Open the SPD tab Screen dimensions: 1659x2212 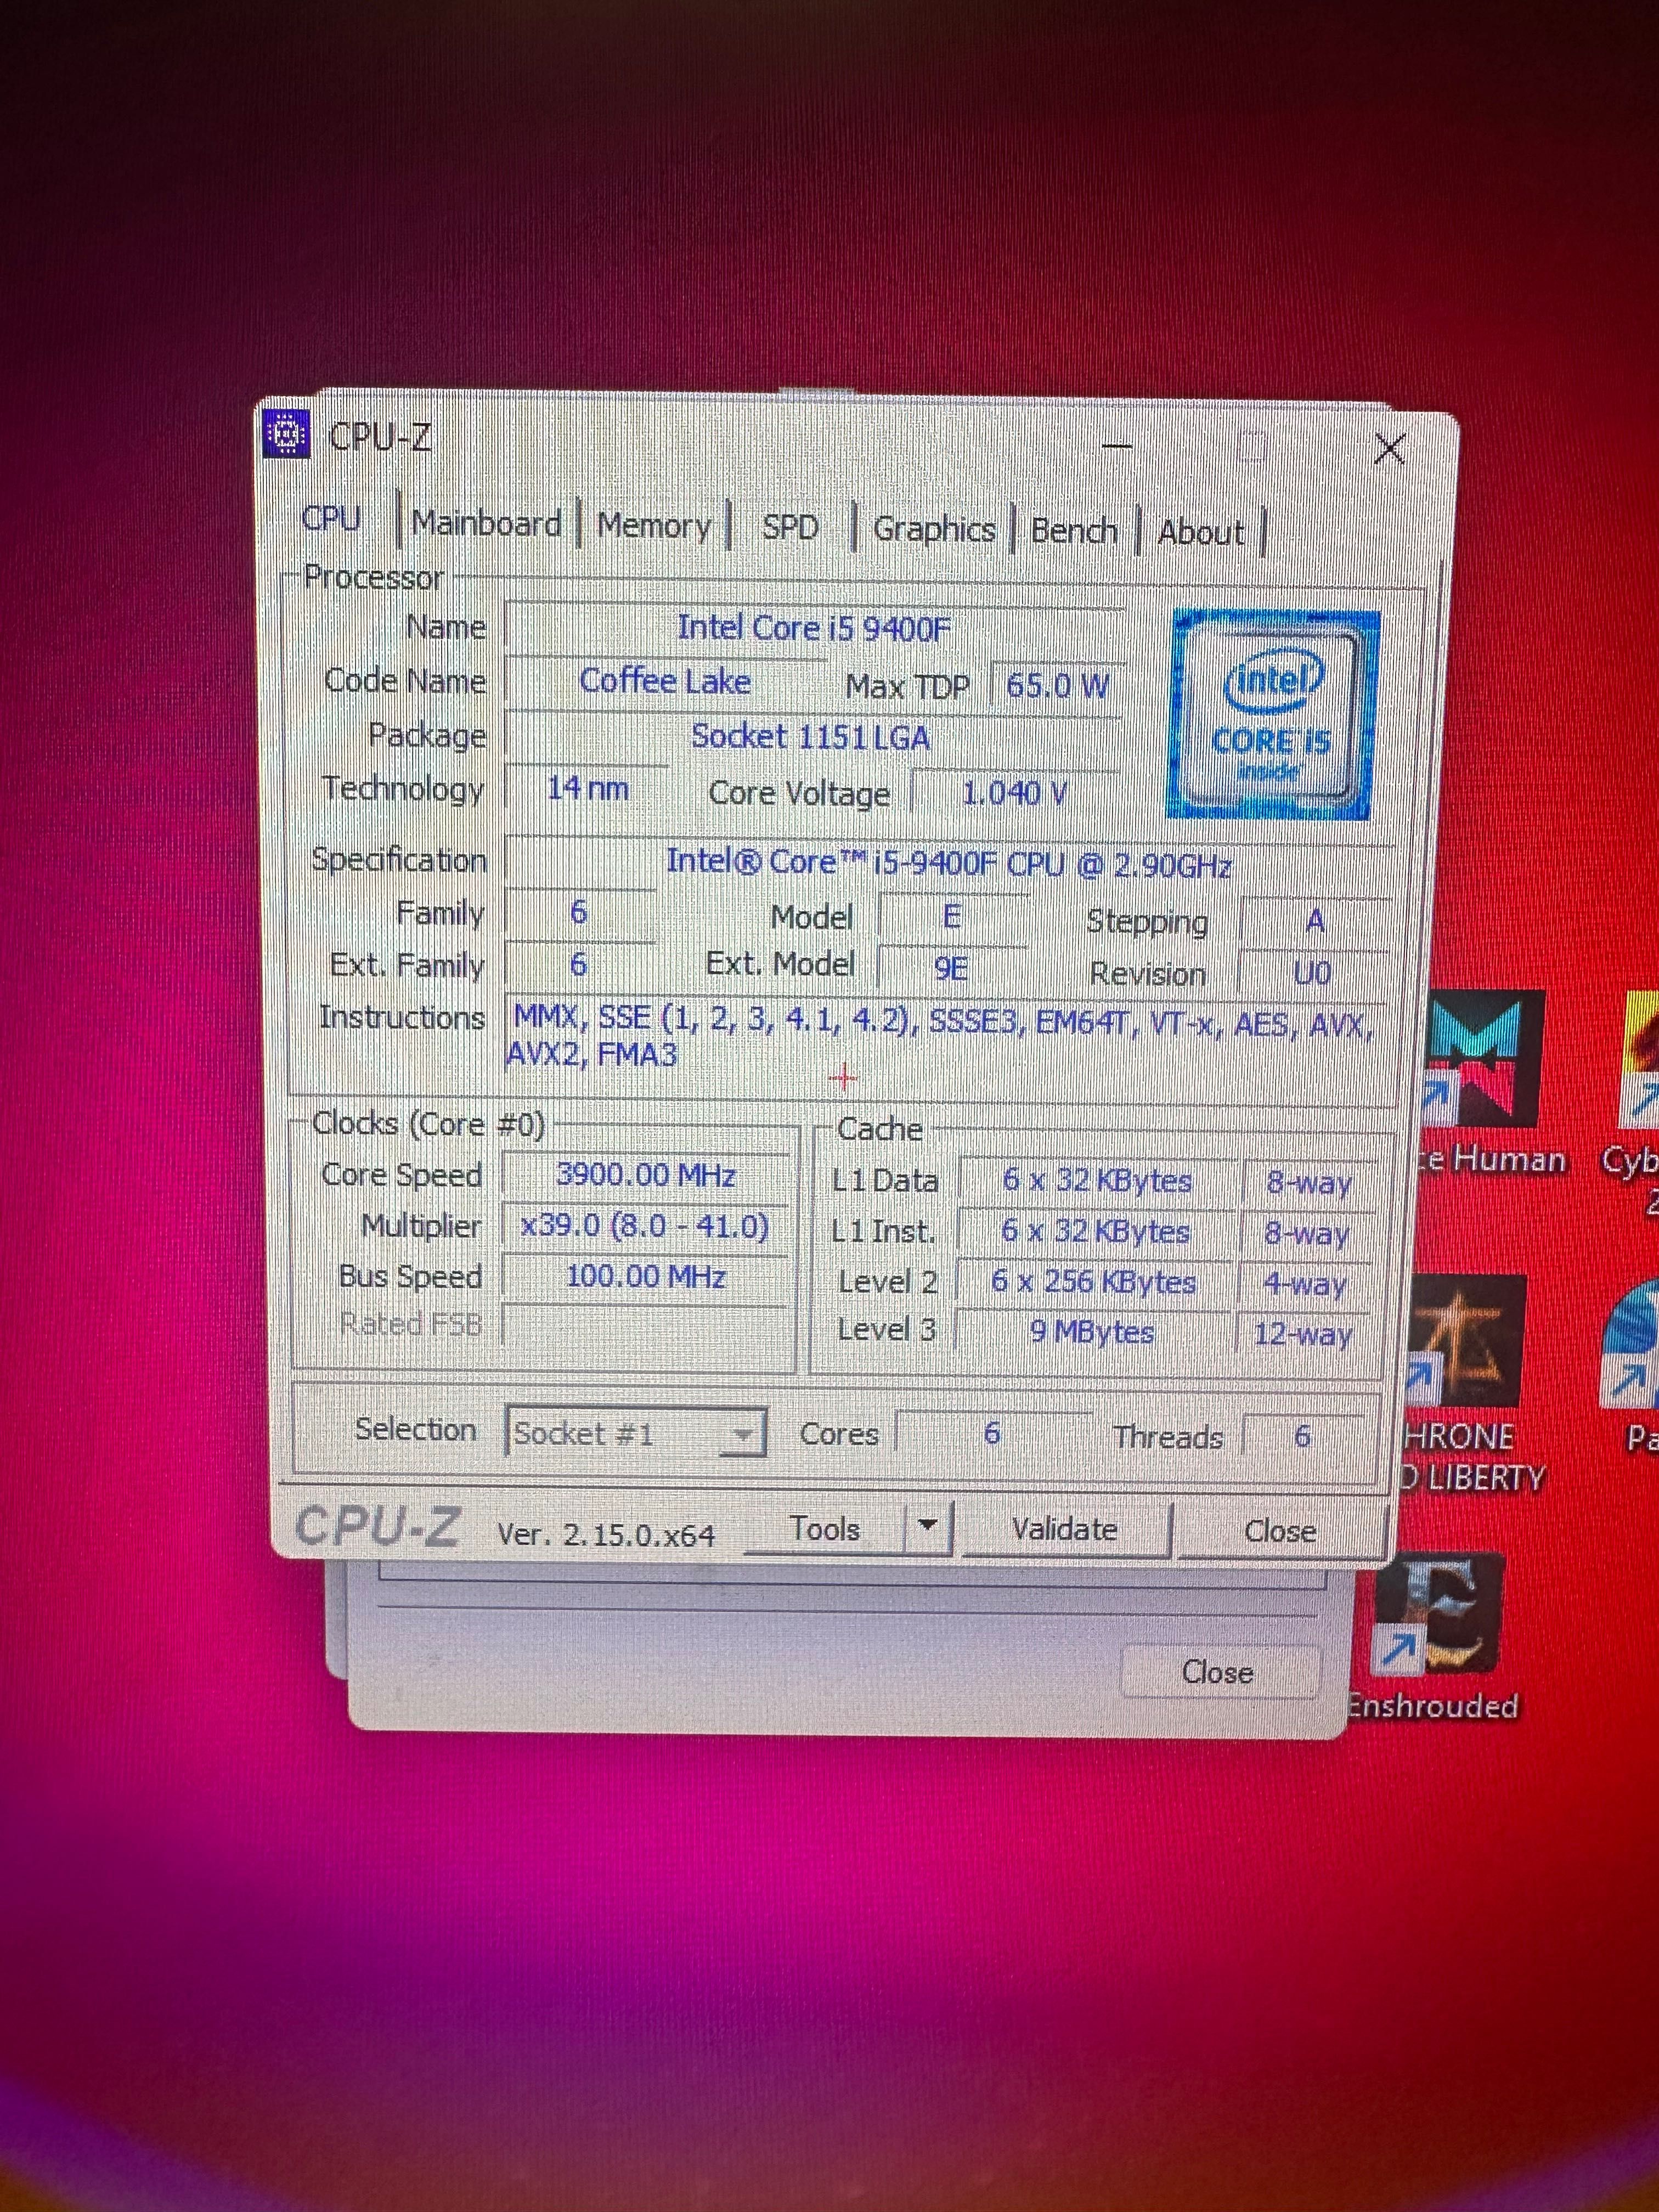point(790,527)
